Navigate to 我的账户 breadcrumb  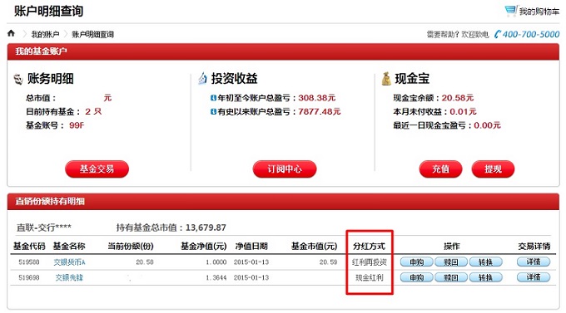point(45,34)
